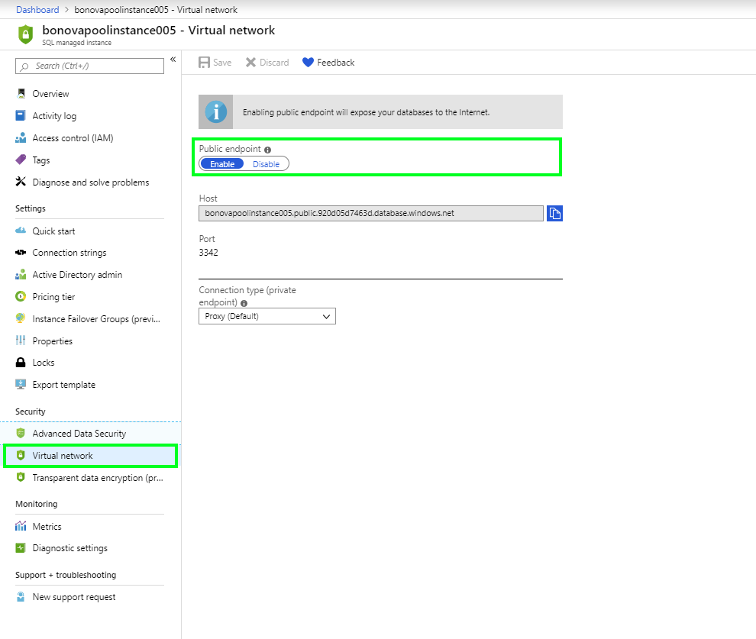
Task: Click the Host address text field
Action: (371, 213)
